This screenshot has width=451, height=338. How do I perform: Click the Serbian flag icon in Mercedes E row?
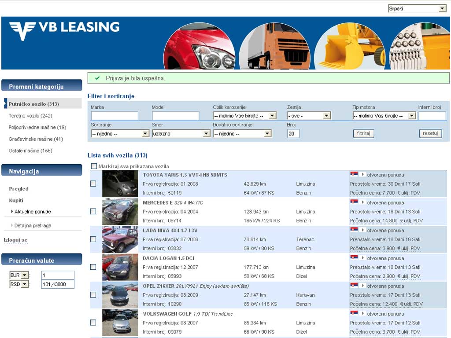(x=354, y=202)
